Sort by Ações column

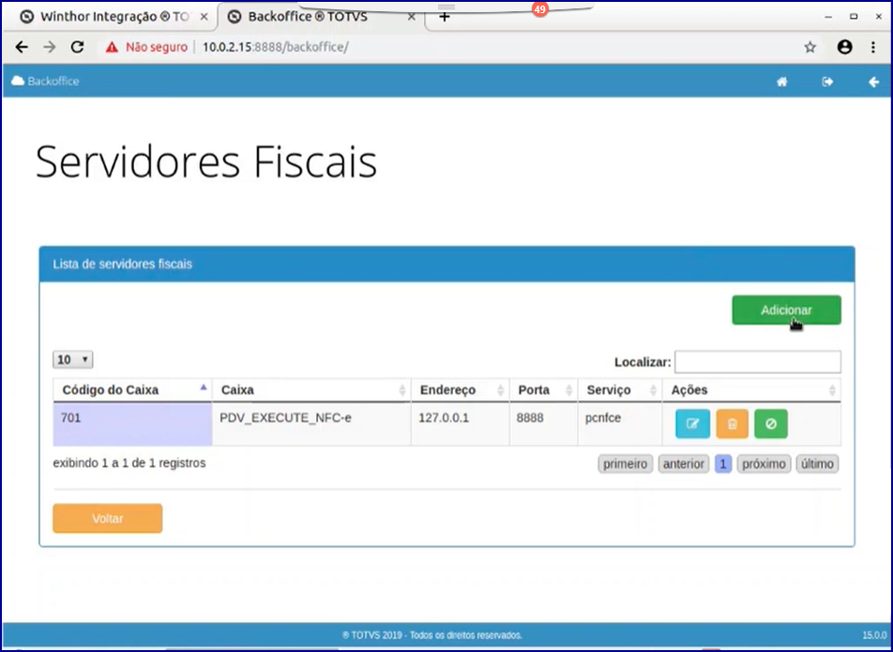tap(751, 390)
